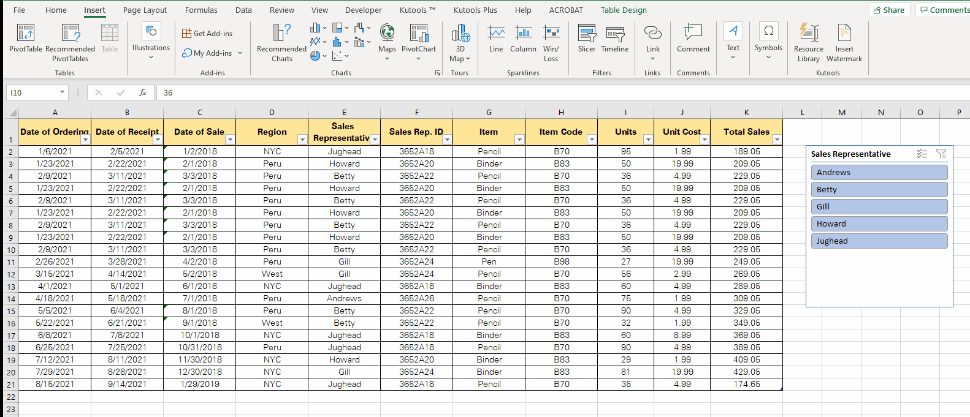
Task: Open the Kutools Plus tab
Action: coord(475,10)
